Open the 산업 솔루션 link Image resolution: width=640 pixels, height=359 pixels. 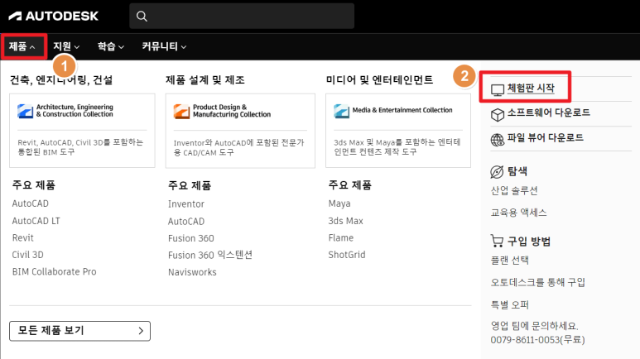click(514, 190)
